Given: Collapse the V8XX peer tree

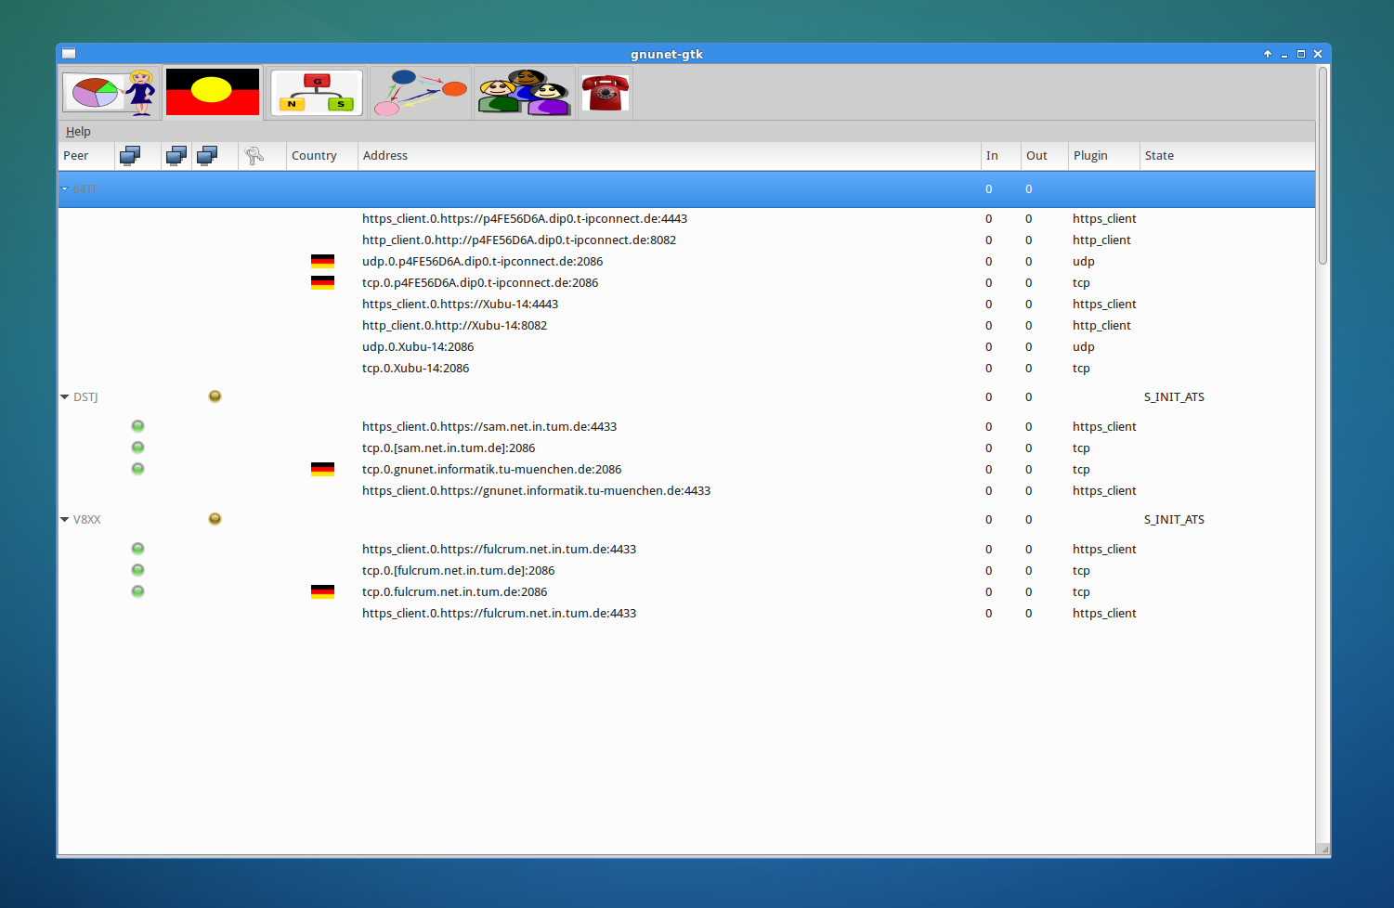Looking at the screenshot, I should [x=65, y=520].
